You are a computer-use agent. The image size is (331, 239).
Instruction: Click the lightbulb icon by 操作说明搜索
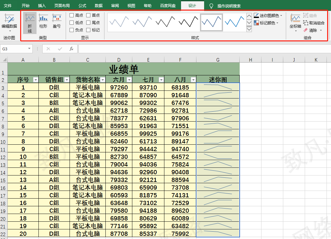pos(211,6)
